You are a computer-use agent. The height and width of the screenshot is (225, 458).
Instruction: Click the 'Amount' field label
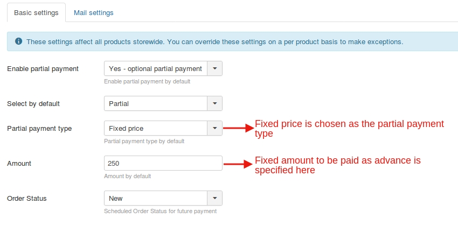pos(20,163)
